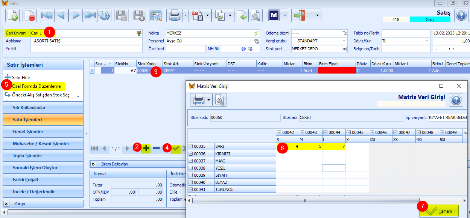Click the new record icon in toolbar
The image size is (470, 218).
point(12,15)
